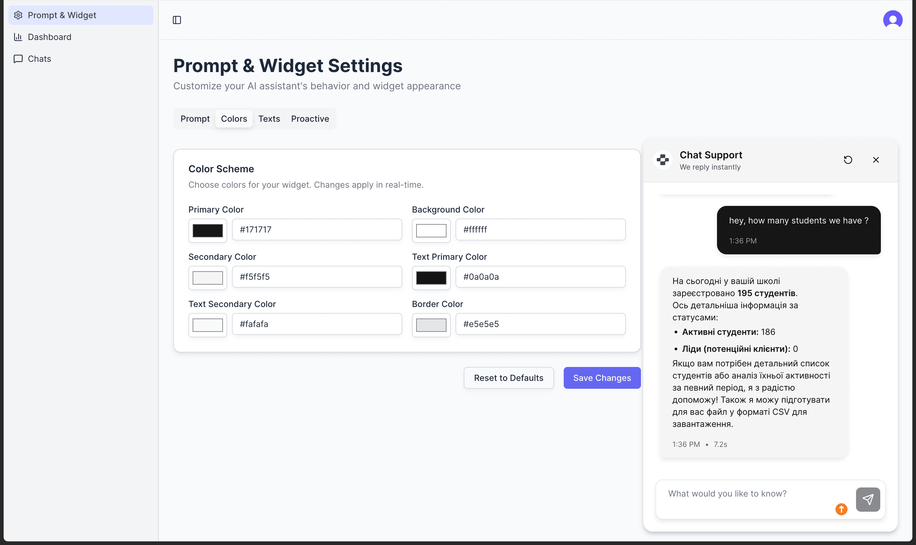Click the orange scroll-up arrow in chat
Screen dimensions: 916x545
pos(841,509)
